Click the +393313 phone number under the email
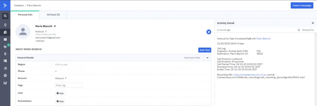317x106 pixels. pos(40,41)
